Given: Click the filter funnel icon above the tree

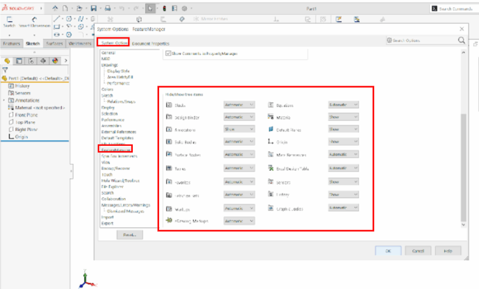Looking at the screenshot, I should coord(5,69).
